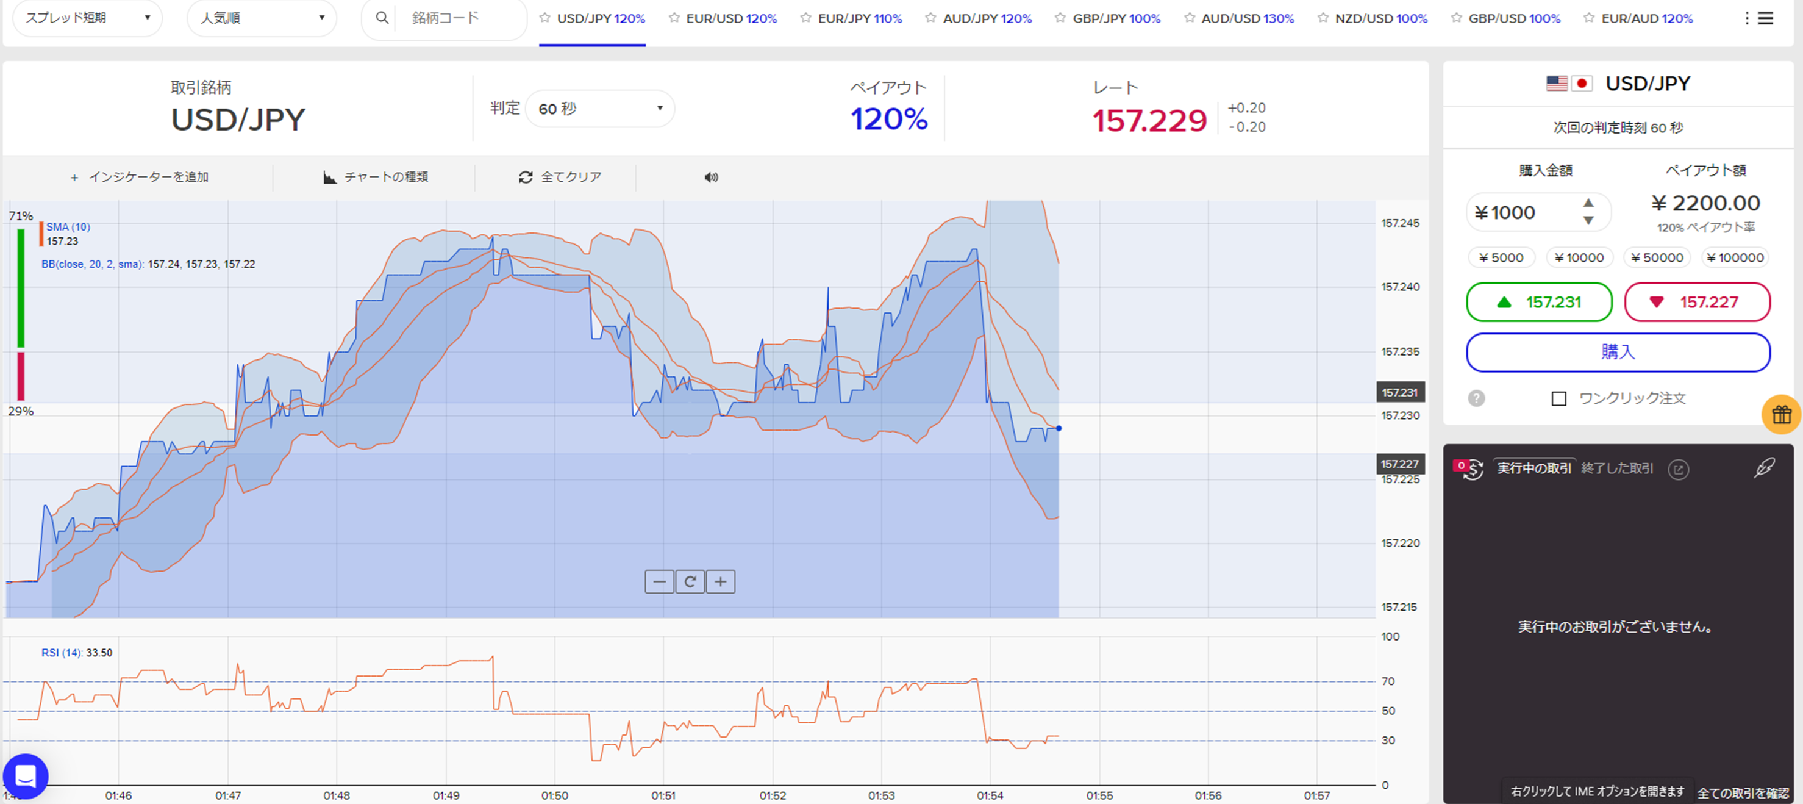This screenshot has width=1803, height=804.
Task: Click the BB(close, 20, 2, sma) label
Action: pyautogui.click(x=93, y=264)
